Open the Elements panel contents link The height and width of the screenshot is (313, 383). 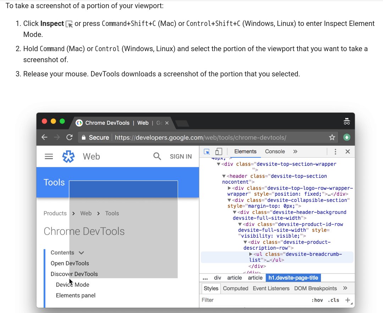[76, 296]
